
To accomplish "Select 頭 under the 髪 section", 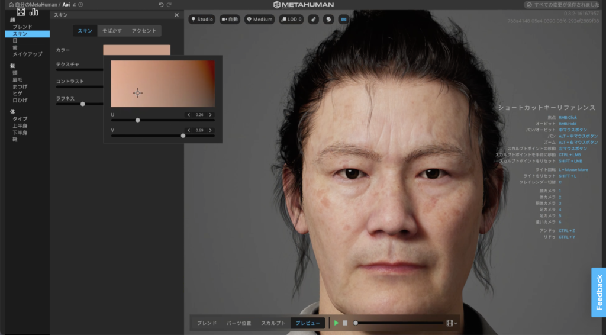I will click(15, 73).
